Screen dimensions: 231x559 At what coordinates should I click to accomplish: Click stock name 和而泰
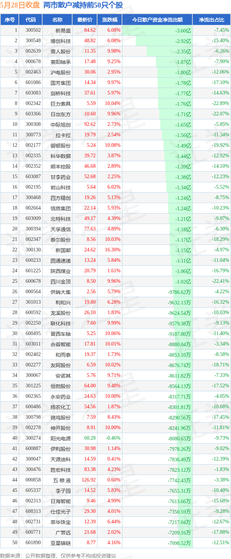[63, 355]
